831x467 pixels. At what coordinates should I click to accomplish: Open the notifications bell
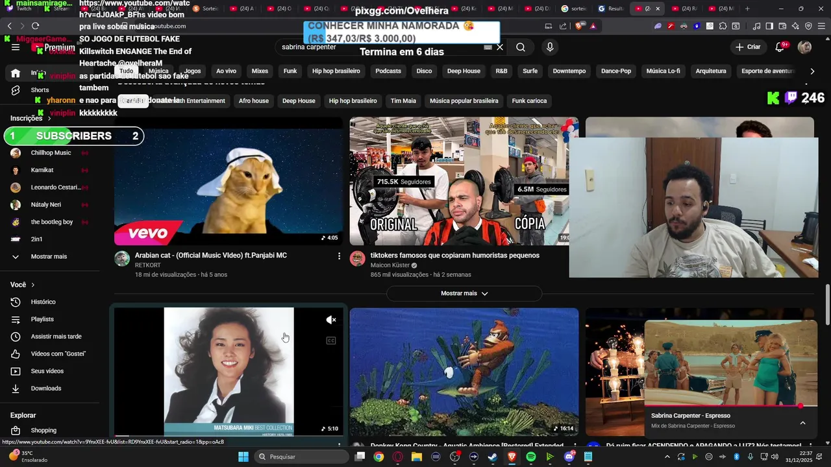(x=780, y=47)
